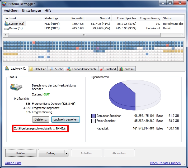Click the Unbekannt fragmentation cell
The height and width of the screenshot is (168, 188).
[153, 28]
